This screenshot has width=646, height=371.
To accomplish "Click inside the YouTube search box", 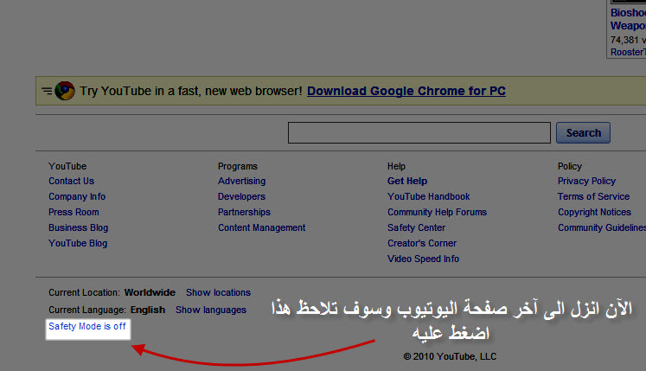I will coord(419,132).
